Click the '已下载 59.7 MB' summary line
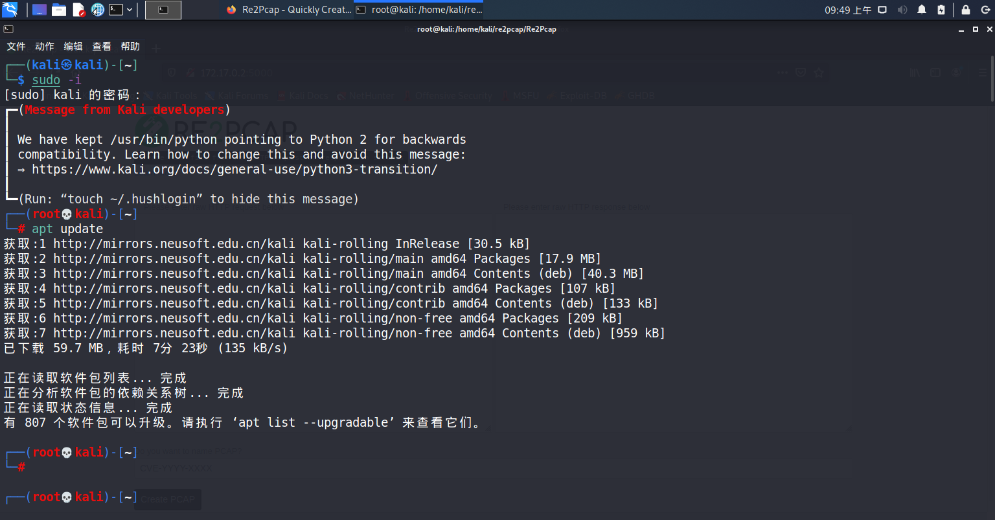 coord(146,348)
